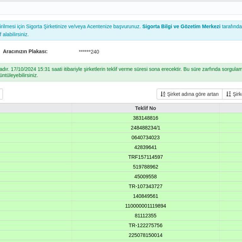Click the Z-A descending sort icon
242x242 pixels.
tap(228, 94)
